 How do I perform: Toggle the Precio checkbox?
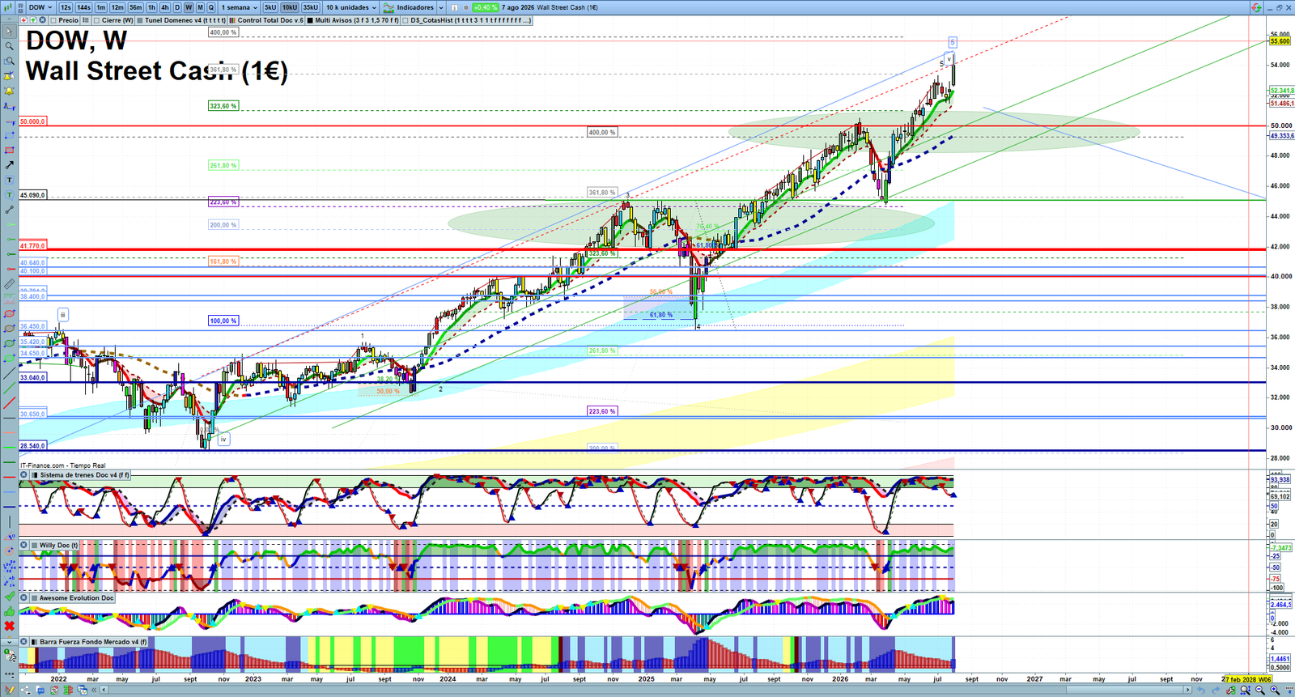tap(53, 19)
